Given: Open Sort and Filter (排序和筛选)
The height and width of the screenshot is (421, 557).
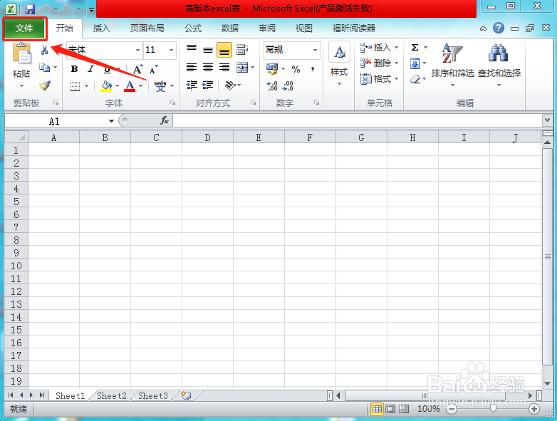Looking at the screenshot, I should tap(452, 65).
